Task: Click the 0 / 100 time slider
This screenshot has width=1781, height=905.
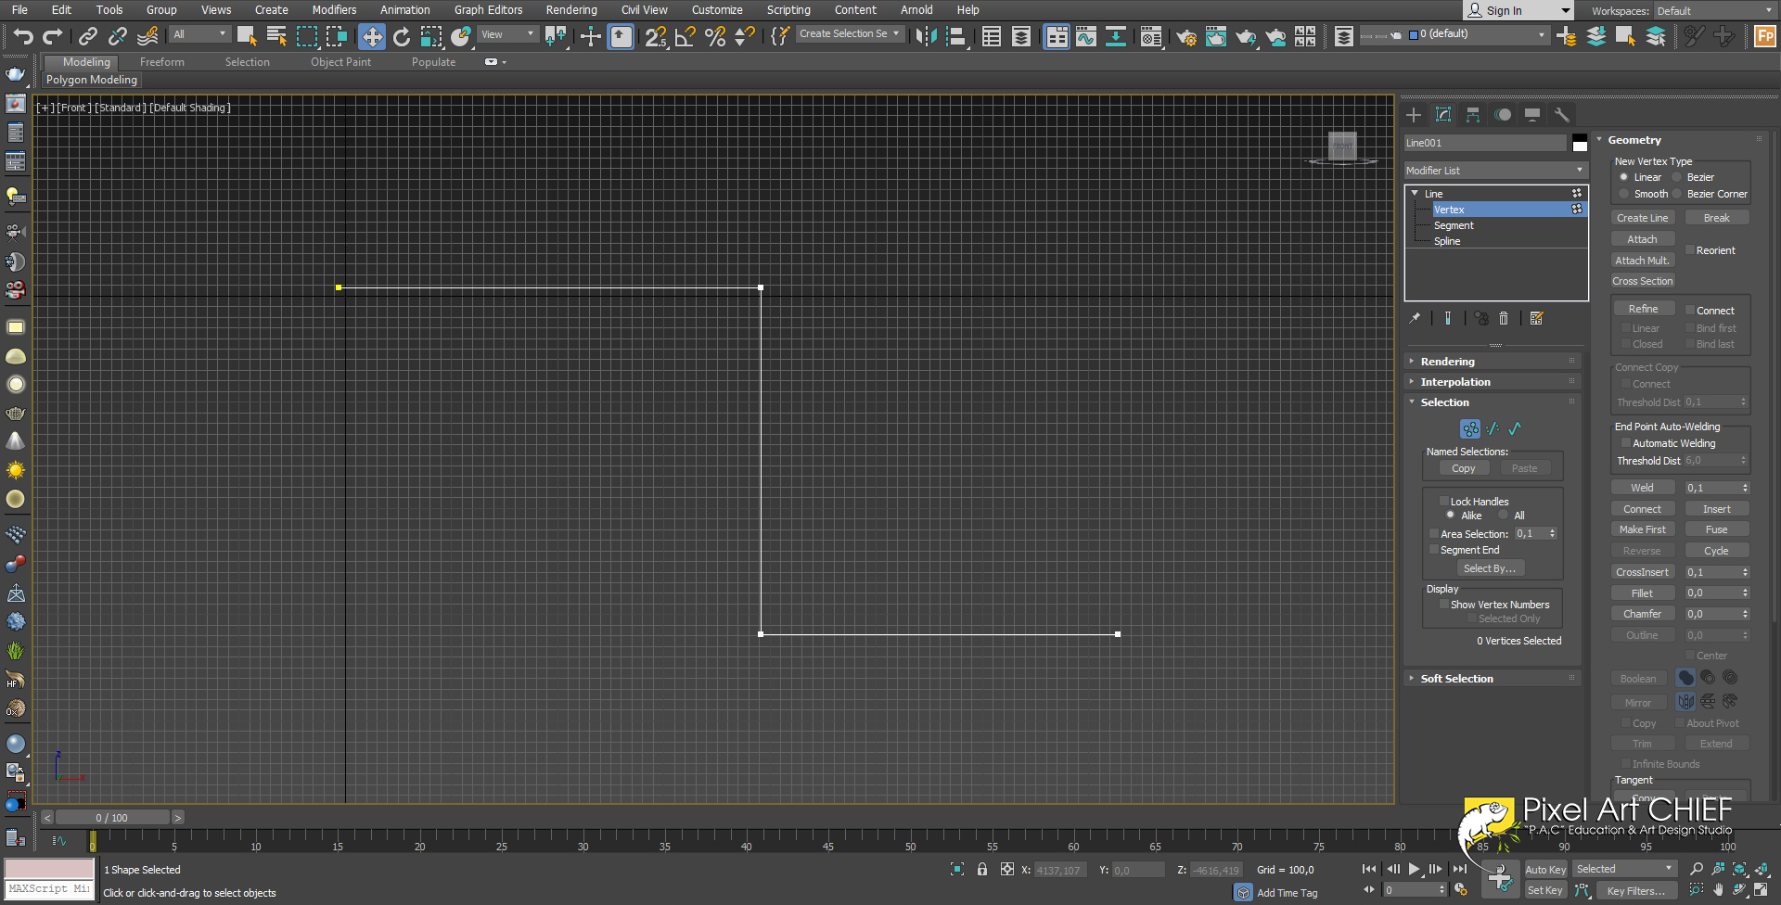Action: [x=112, y=818]
